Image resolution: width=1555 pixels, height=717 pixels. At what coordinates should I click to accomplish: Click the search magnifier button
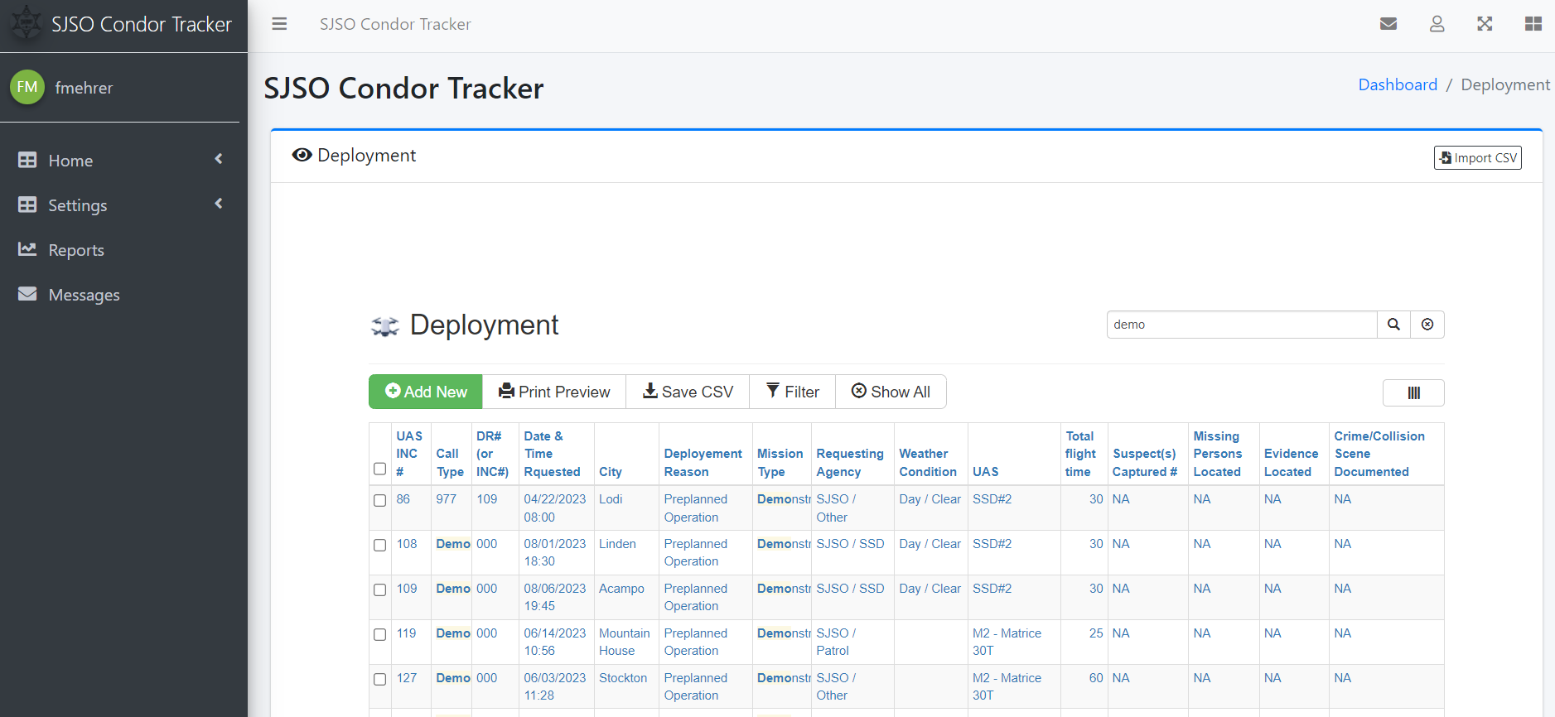click(x=1393, y=325)
